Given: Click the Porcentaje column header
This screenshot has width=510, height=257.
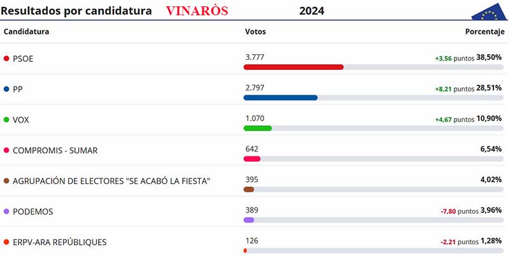Looking at the screenshot, I should (x=485, y=32).
